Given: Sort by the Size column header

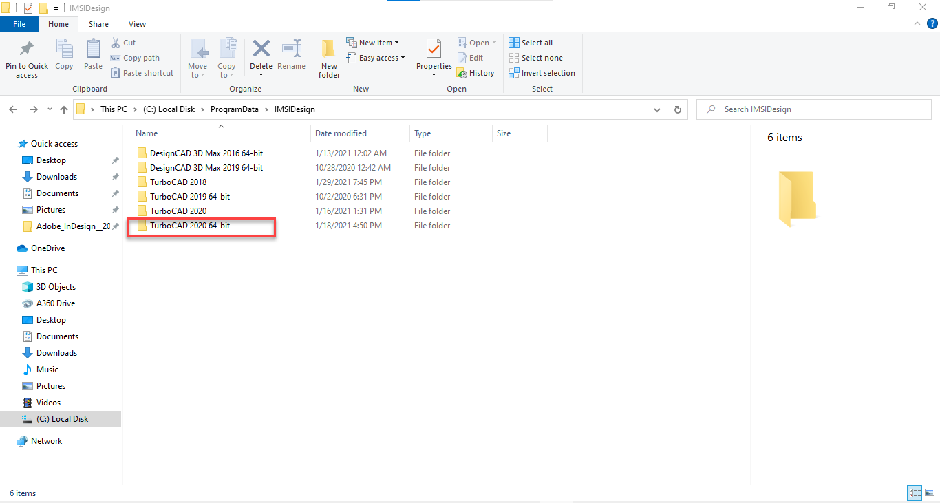Looking at the screenshot, I should pyautogui.click(x=504, y=133).
